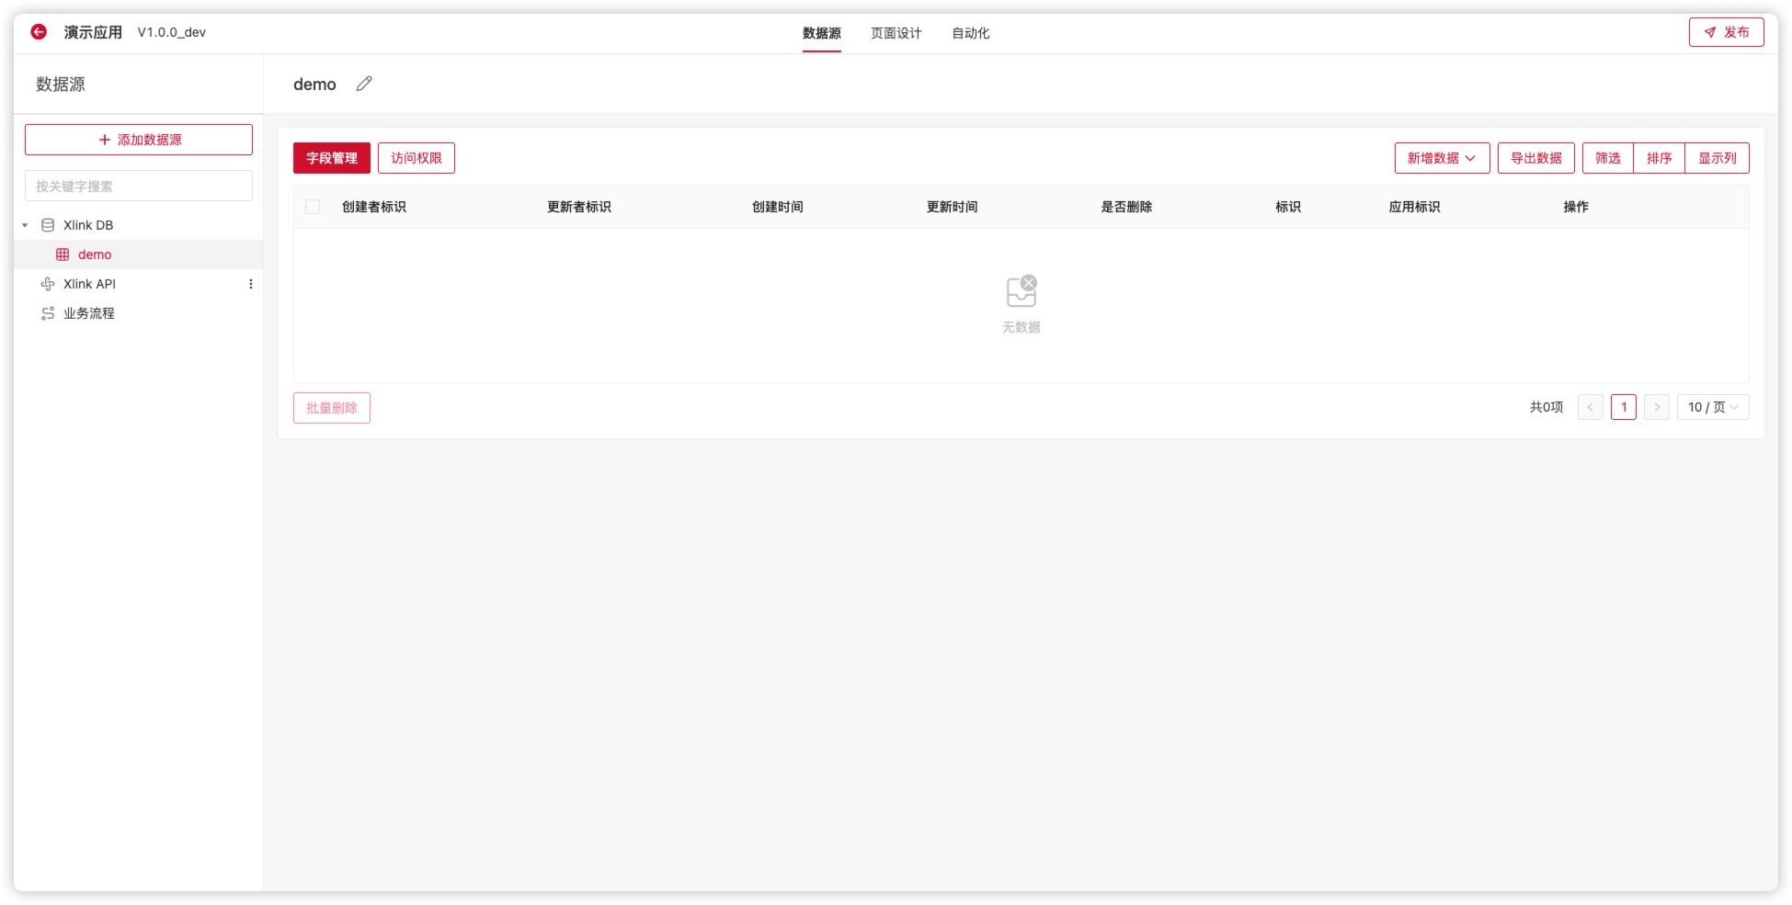Click the 导出数据 button
Screen dimensions: 1792x905
[1535, 158]
